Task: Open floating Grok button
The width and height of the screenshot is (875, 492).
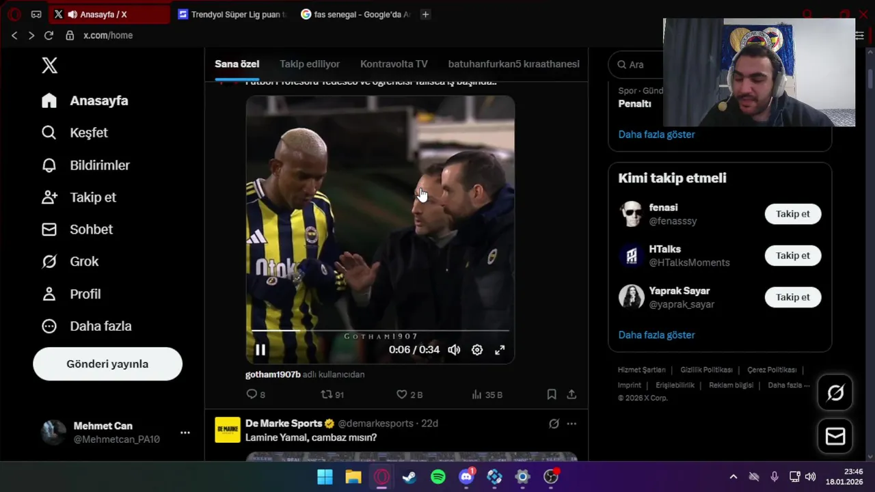Action: pos(835,393)
